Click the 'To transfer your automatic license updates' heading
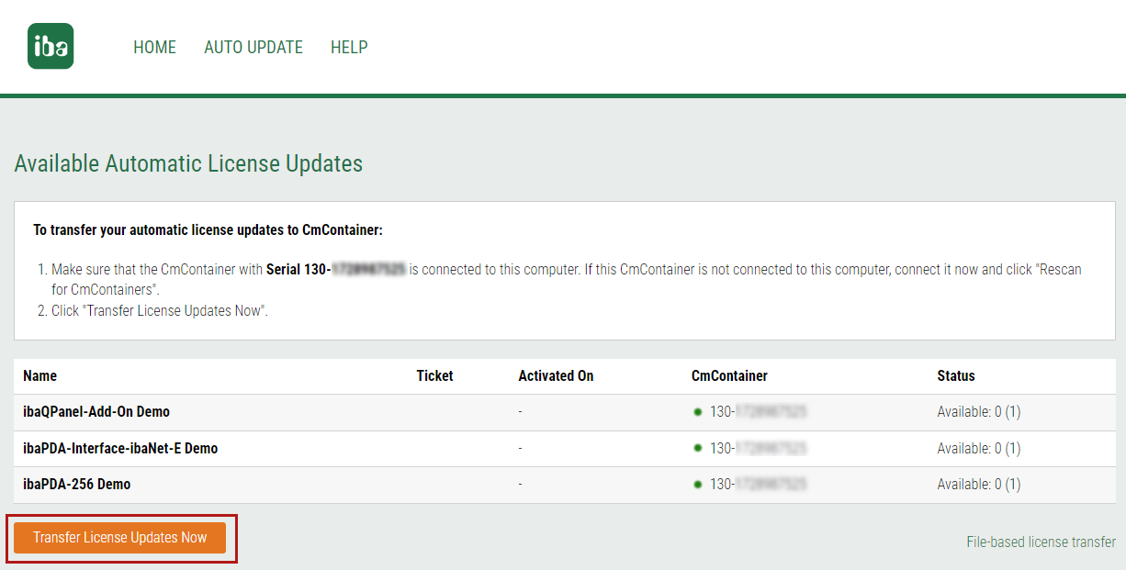This screenshot has height=570, width=1126. point(208,229)
